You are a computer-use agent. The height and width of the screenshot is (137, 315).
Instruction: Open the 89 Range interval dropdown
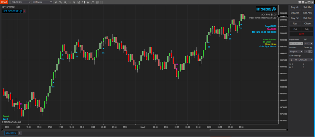(x=42, y=2)
